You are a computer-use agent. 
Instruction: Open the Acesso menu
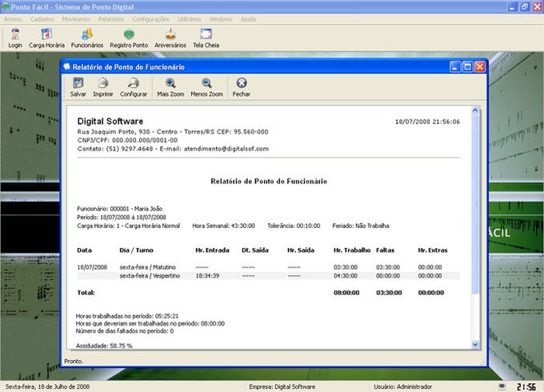click(x=13, y=18)
